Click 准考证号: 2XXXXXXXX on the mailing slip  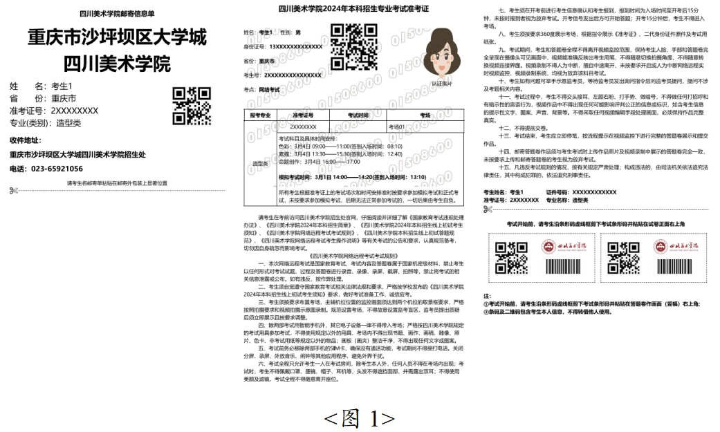[54, 111]
